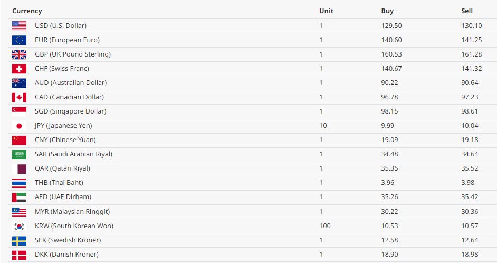Select the Danish flag icon
Viewport: 497px width, 263px height.
coord(19,255)
